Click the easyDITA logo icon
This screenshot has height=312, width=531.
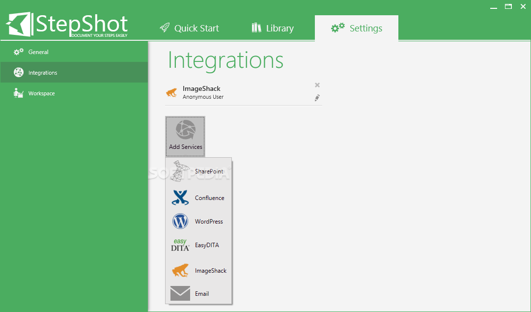point(180,245)
